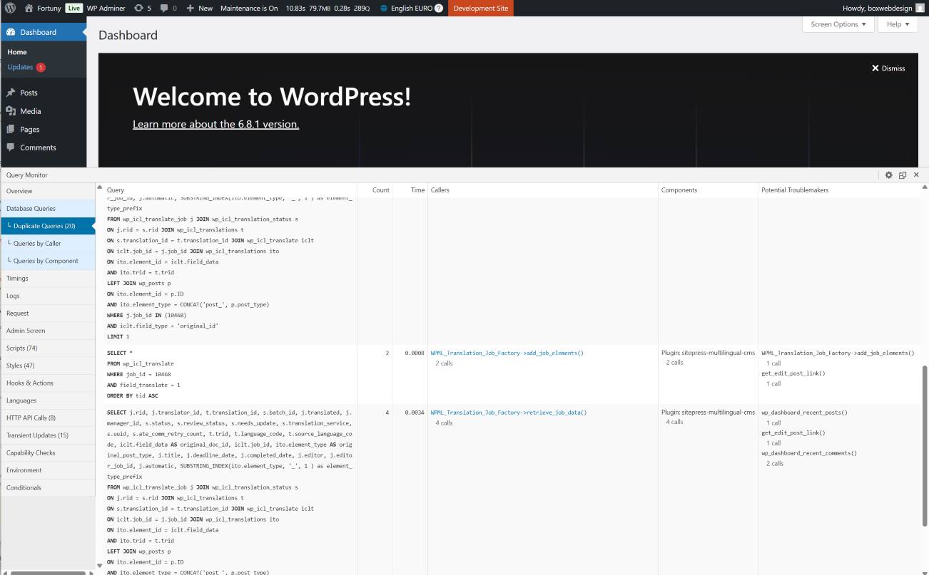The width and height of the screenshot is (929, 575).
Task: Click the WordPress logo in admin bar
Action: click(10, 8)
